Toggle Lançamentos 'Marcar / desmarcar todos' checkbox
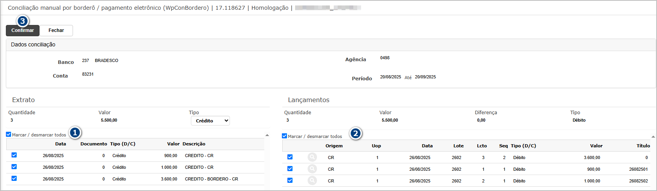The width and height of the screenshot is (657, 191). [285, 136]
